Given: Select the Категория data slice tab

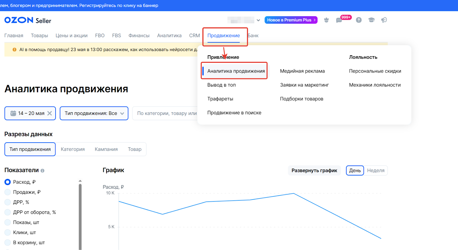Looking at the screenshot, I should [73, 149].
